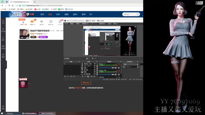Open the OBS 工具(T) menu
Image resolution: width=205 pixels, height=115 pixels.
coord(109,24)
